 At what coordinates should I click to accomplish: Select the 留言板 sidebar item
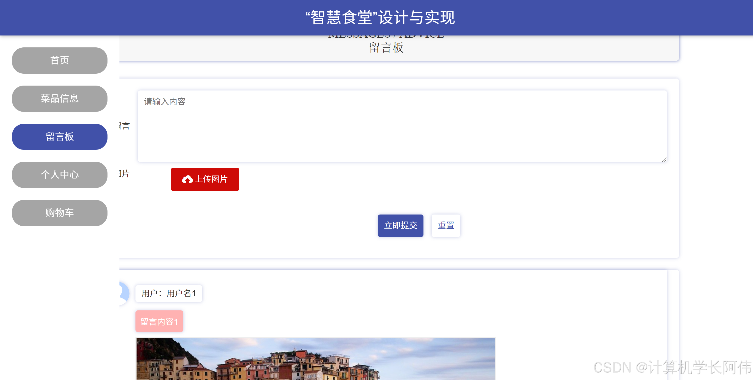coord(60,137)
